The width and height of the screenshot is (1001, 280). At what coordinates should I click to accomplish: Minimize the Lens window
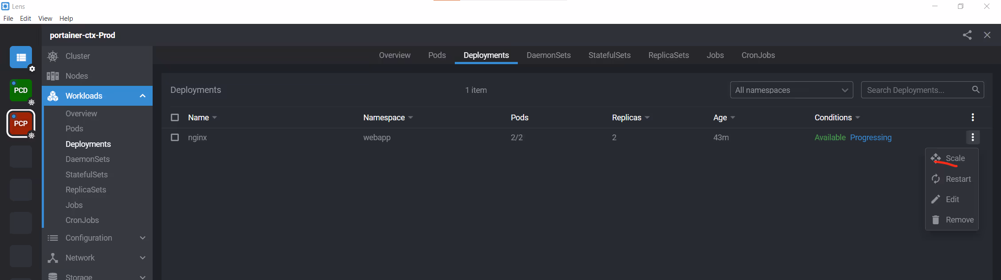click(935, 6)
